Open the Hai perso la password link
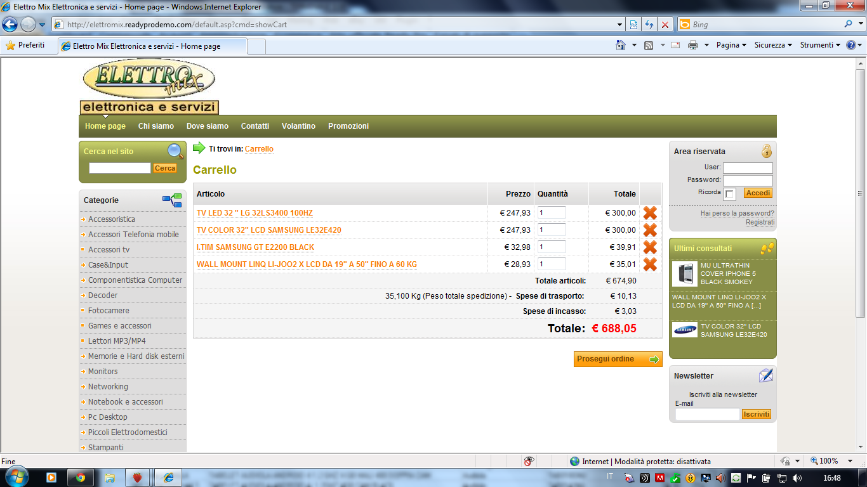867x487 pixels. point(738,214)
